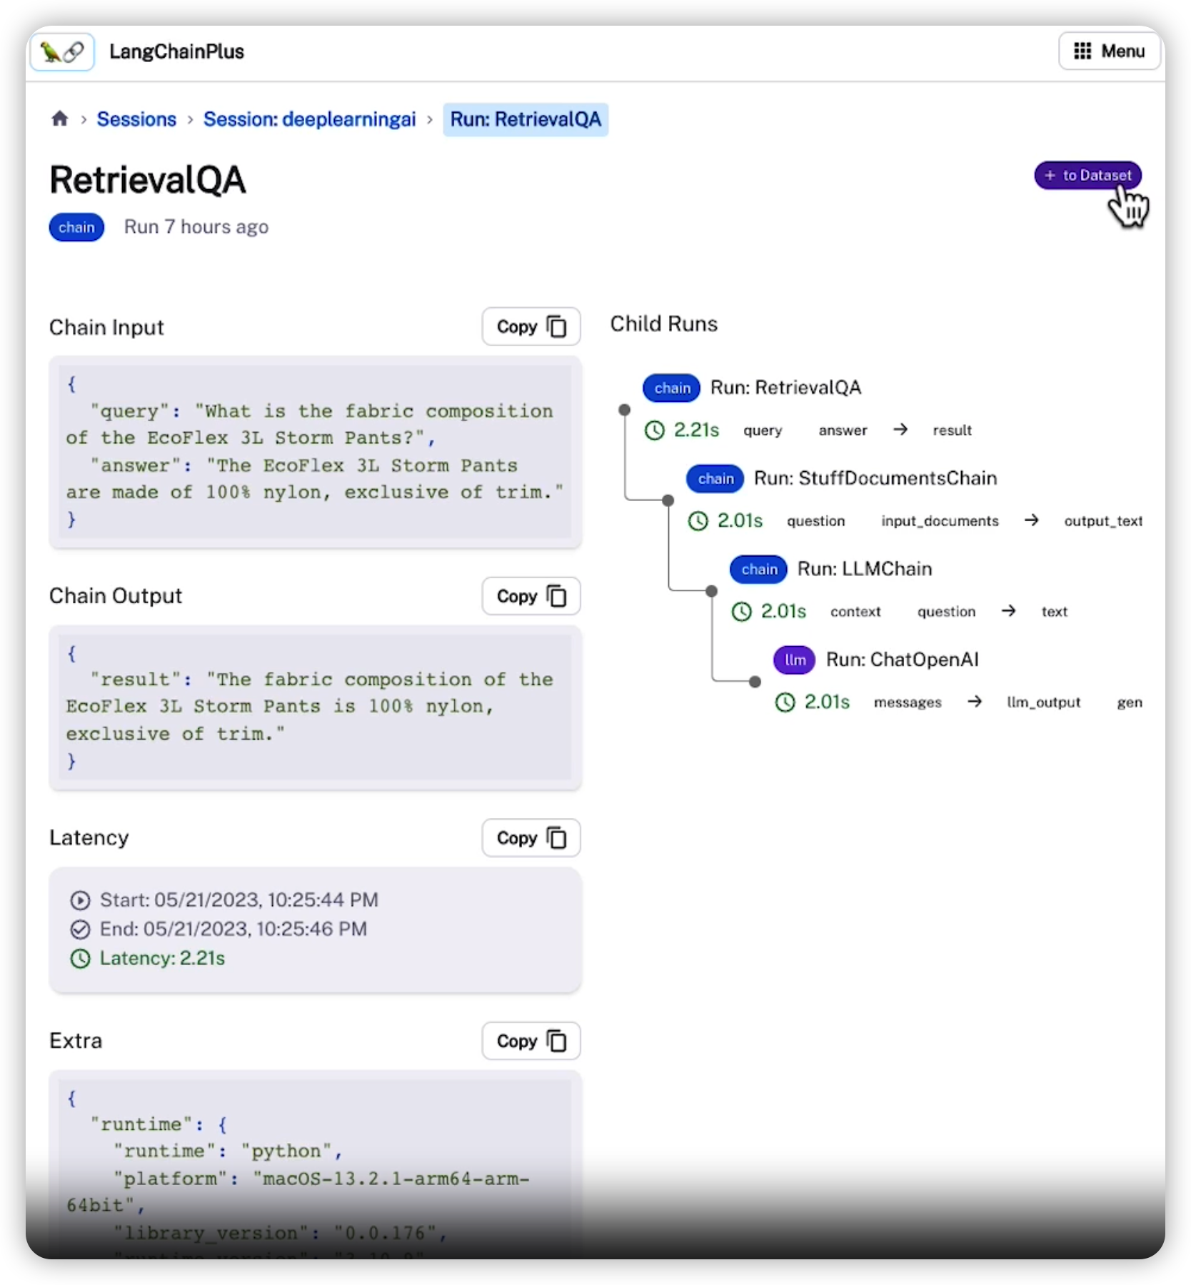Screen dimensions: 1191x1285
Task: Open Session: deeplearningai breadcrumb link
Action: [x=309, y=119]
